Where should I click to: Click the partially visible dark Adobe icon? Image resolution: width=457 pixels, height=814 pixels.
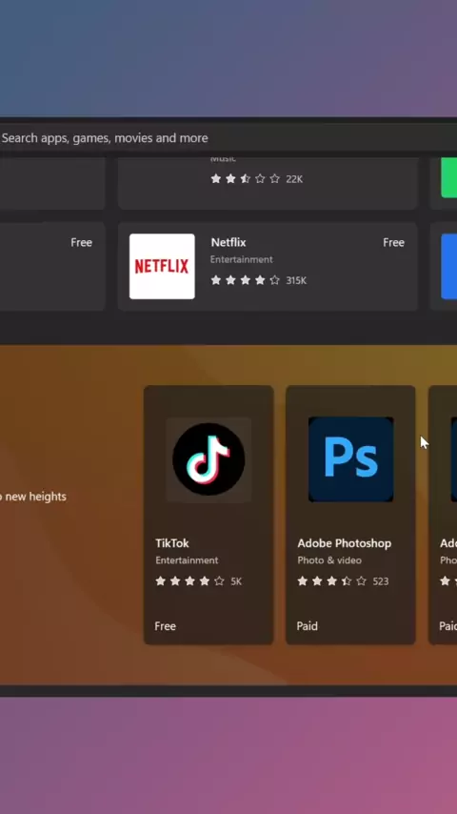pyautogui.click(x=453, y=459)
